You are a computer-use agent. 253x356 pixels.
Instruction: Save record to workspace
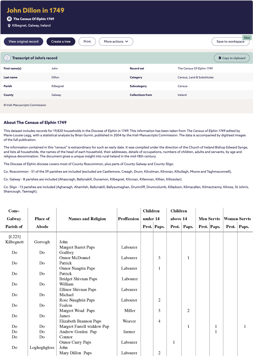[230, 42]
